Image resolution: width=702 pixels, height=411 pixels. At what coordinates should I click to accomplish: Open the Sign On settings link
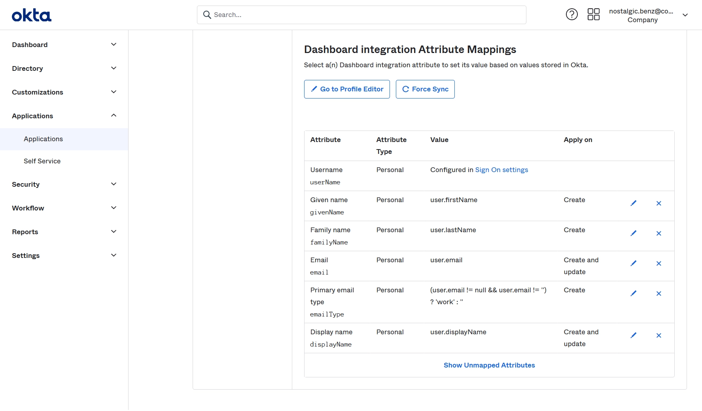tap(501, 170)
